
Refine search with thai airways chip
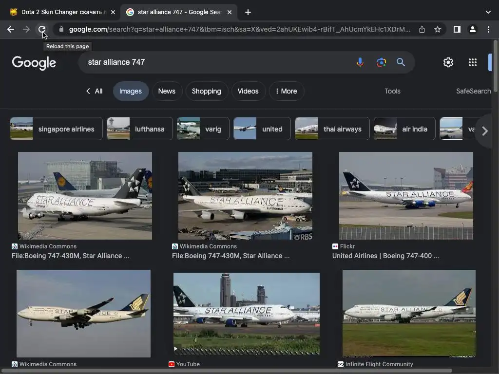pyautogui.click(x=332, y=129)
